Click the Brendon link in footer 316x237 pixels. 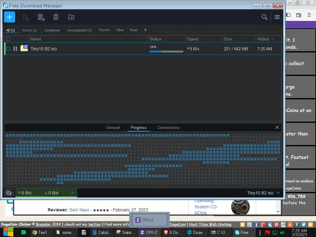click(43, 224)
